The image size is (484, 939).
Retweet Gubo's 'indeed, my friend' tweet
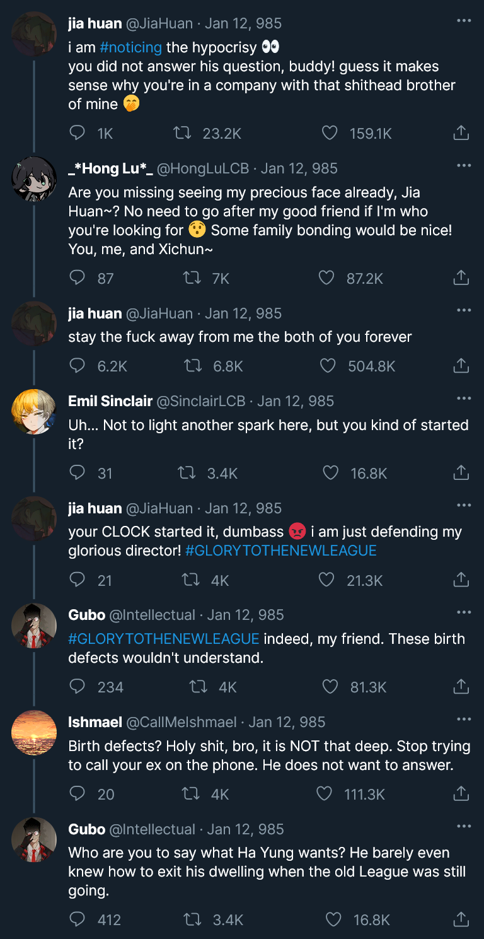pyautogui.click(x=199, y=687)
